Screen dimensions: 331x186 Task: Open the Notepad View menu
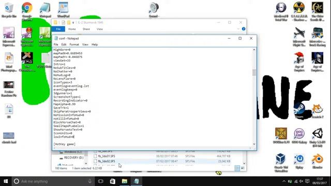(85, 44)
